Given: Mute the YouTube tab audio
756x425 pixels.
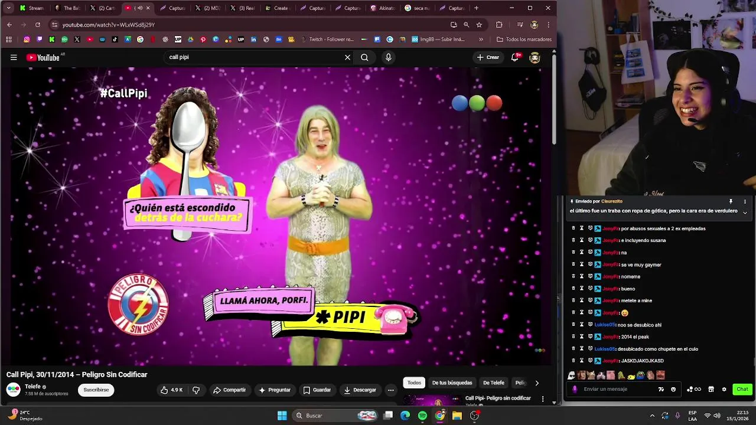Looking at the screenshot, I should click(139, 8).
